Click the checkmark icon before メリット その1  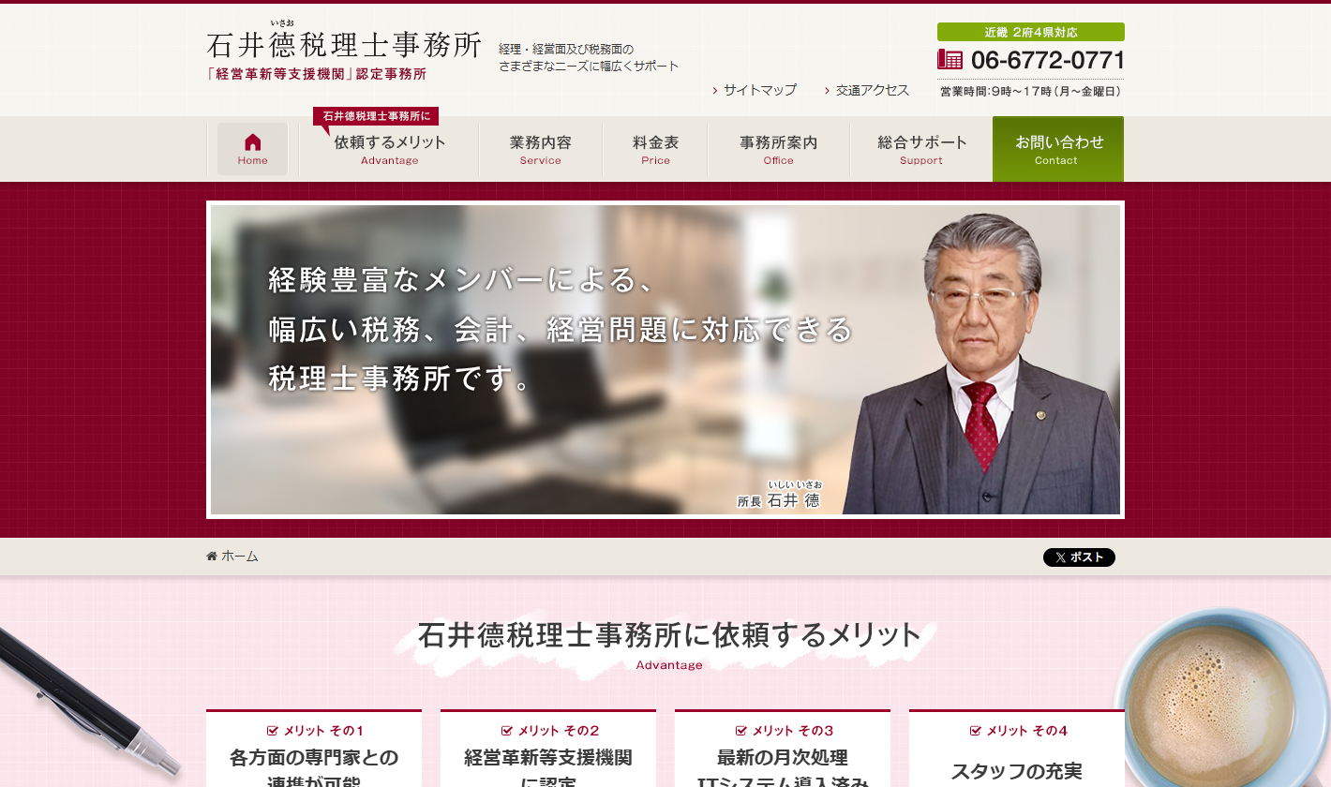(271, 731)
